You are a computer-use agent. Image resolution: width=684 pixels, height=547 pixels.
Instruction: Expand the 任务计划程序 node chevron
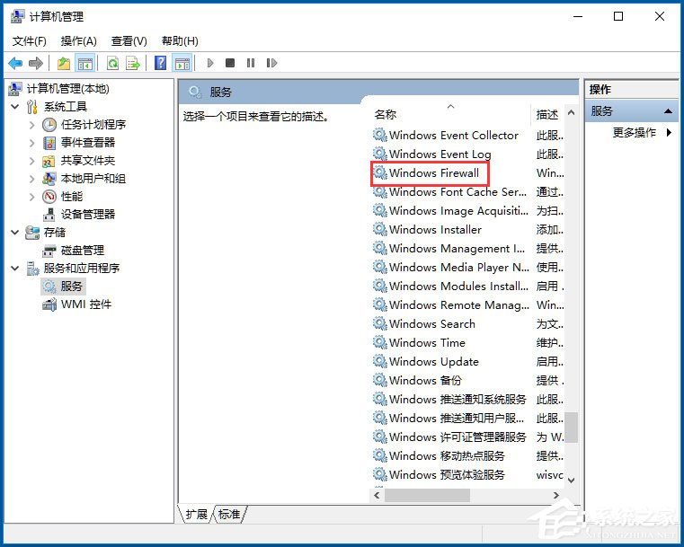31,125
